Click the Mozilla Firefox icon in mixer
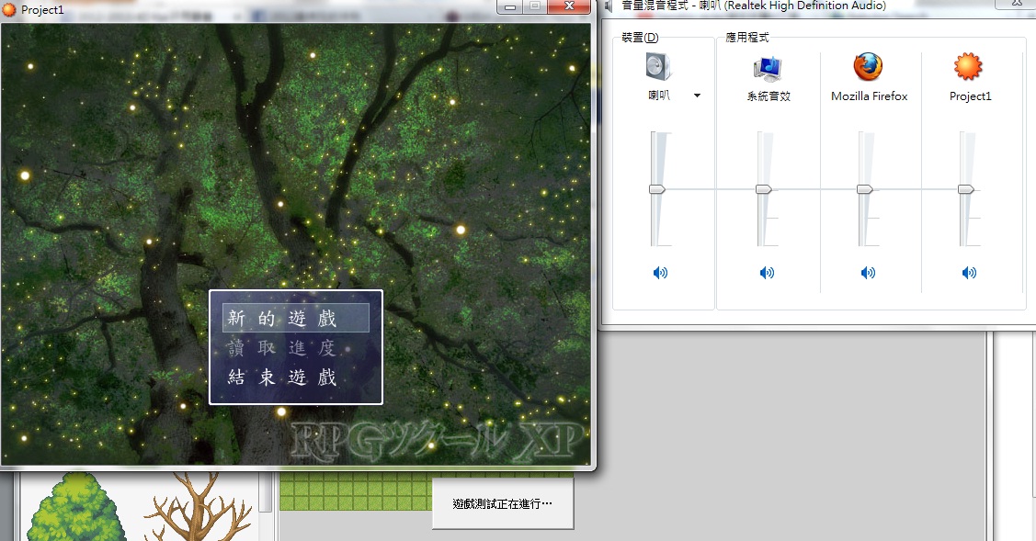 click(x=868, y=67)
